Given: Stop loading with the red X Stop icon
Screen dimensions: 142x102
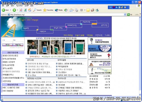Looking at the screenshot, I should [21, 10].
